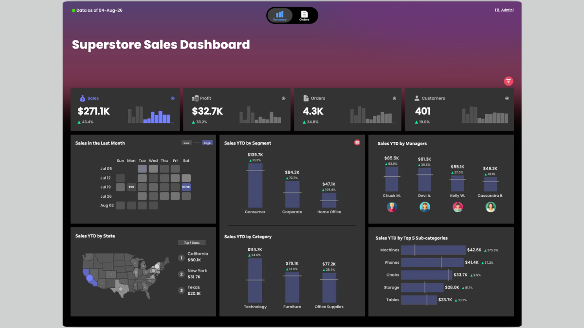Click the Hi, Admin! greeting
This screenshot has height=328, width=584.
[x=504, y=10]
